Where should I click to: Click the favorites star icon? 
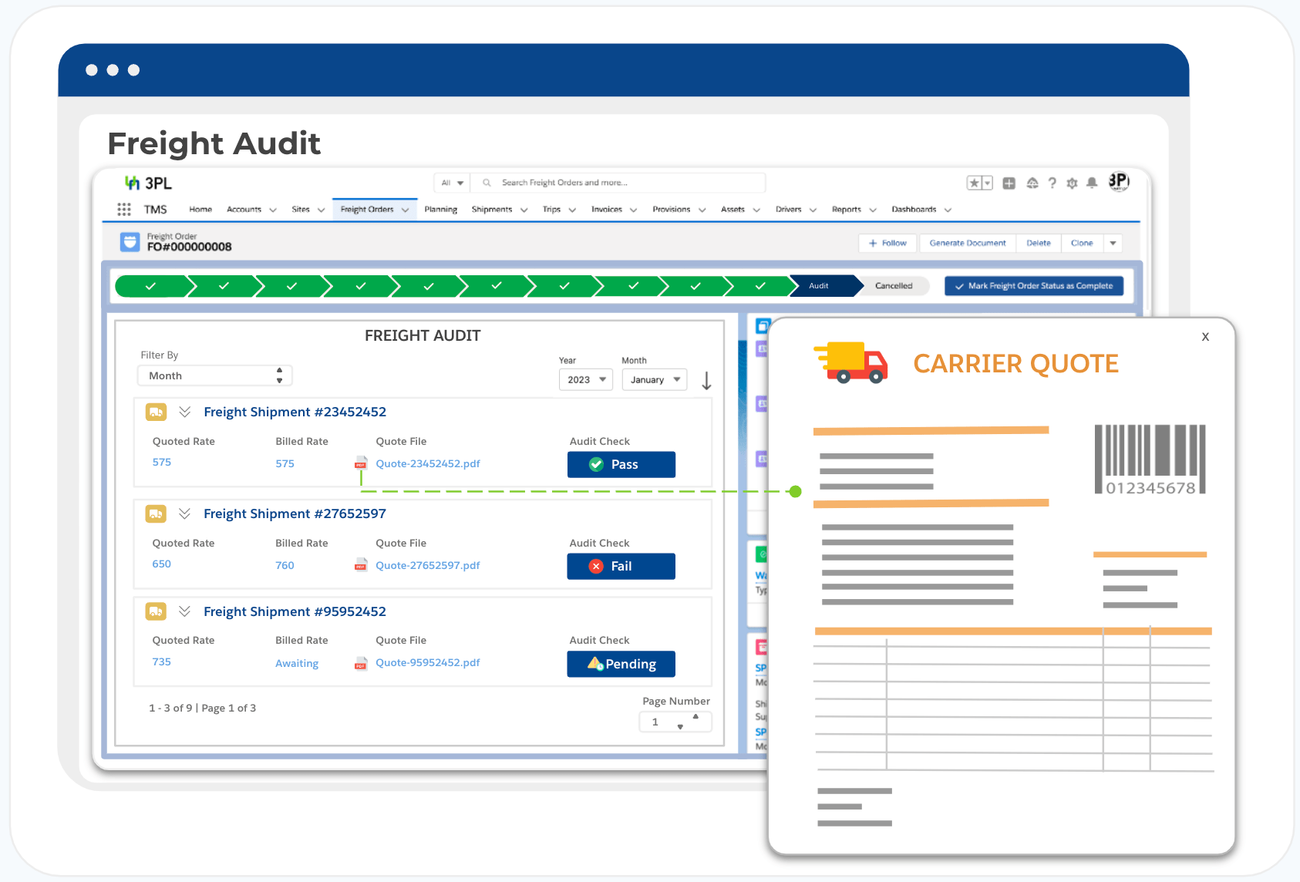click(974, 183)
